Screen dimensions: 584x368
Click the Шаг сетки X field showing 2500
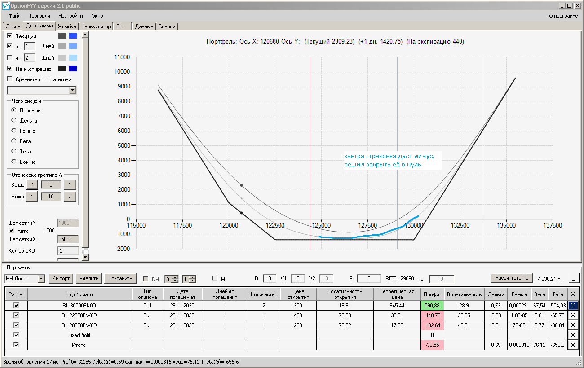68,239
